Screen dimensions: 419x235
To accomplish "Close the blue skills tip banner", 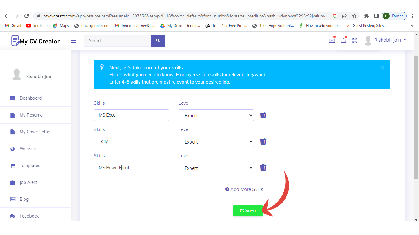I will pos(382,67).
